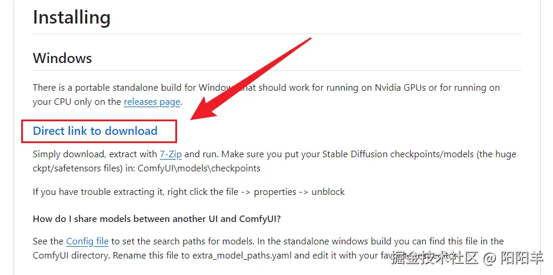The height and width of the screenshot is (275, 553).
Task: Open the releases page link
Action: 152,102
